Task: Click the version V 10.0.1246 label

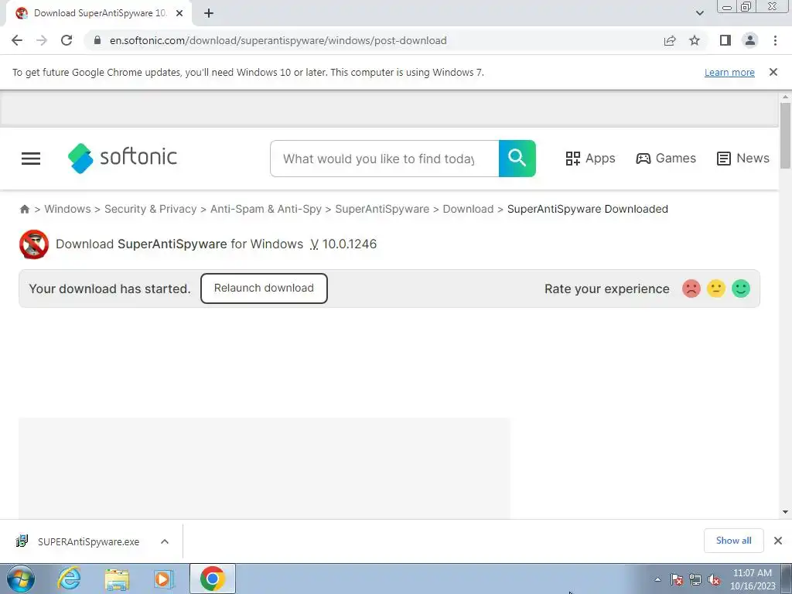Action: 343,244
